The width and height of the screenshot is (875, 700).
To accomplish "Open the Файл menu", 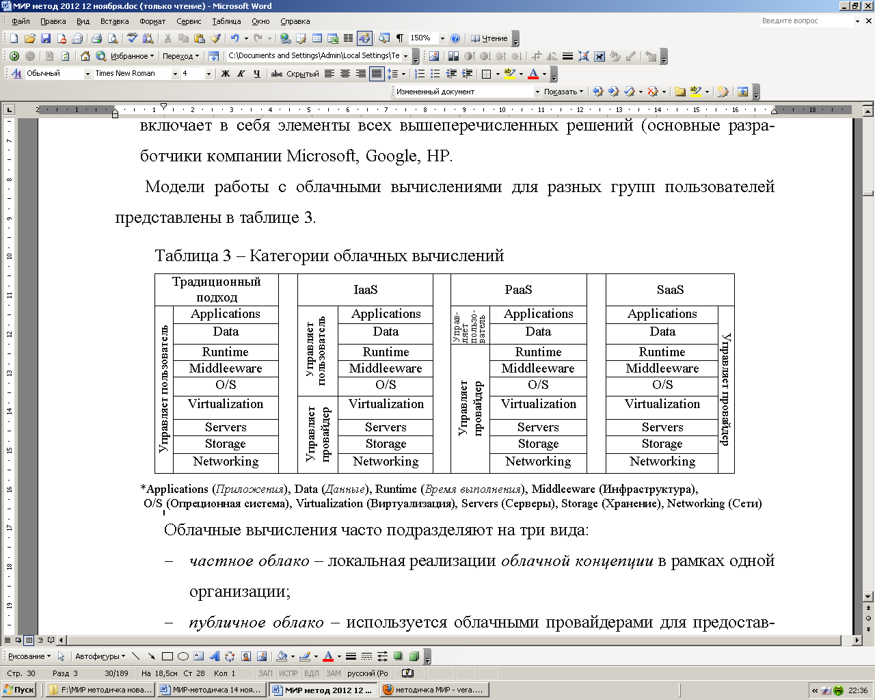I will pos(21,21).
